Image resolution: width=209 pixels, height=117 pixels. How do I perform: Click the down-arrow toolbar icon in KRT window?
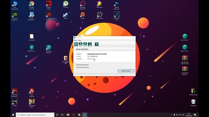pyautogui.click(x=85, y=44)
